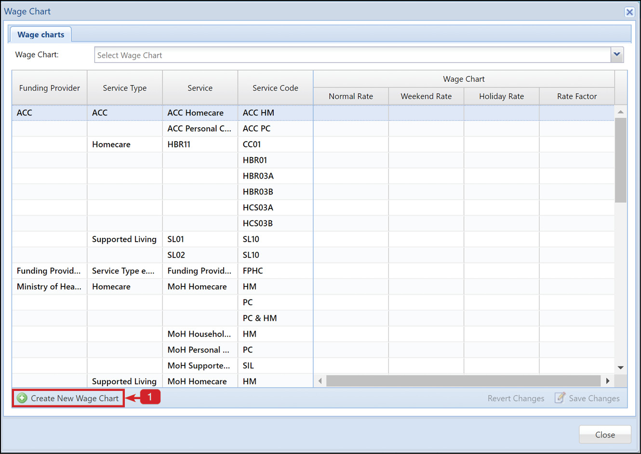The height and width of the screenshot is (454, 641).
Task: Click the vertical scrollbar up arrow
Action: coord(621,112)
